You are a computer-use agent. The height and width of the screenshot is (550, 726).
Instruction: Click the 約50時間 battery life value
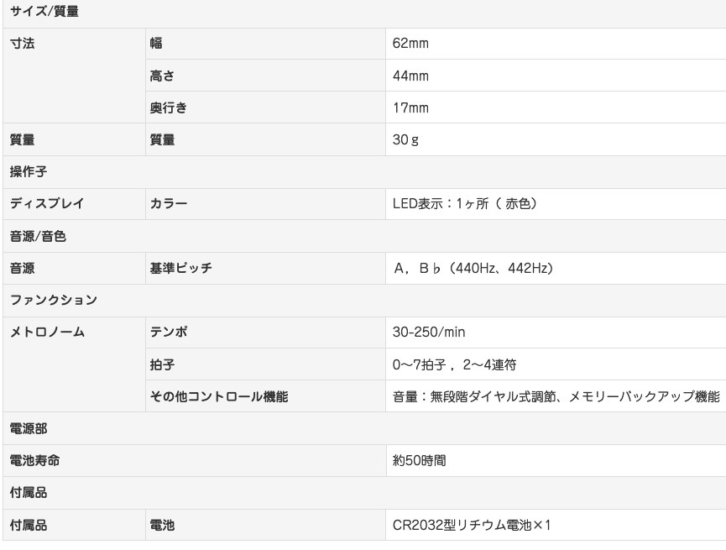[419, 461]
